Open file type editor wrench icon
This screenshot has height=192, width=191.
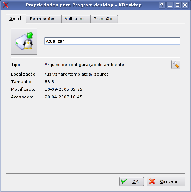coord(176,65)
